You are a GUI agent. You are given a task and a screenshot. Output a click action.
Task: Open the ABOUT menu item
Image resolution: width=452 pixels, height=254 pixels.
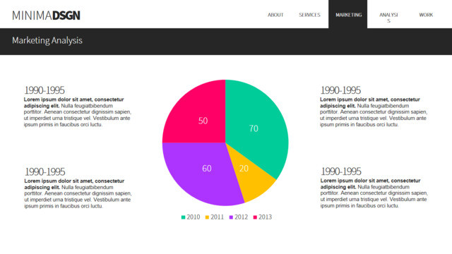[x=275, y=15]
